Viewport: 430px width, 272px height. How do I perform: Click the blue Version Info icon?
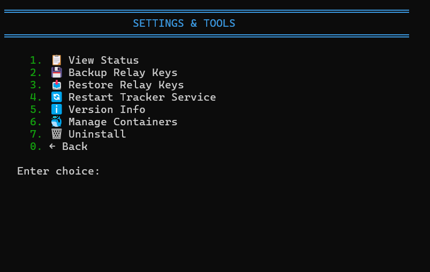coord(56,109)
